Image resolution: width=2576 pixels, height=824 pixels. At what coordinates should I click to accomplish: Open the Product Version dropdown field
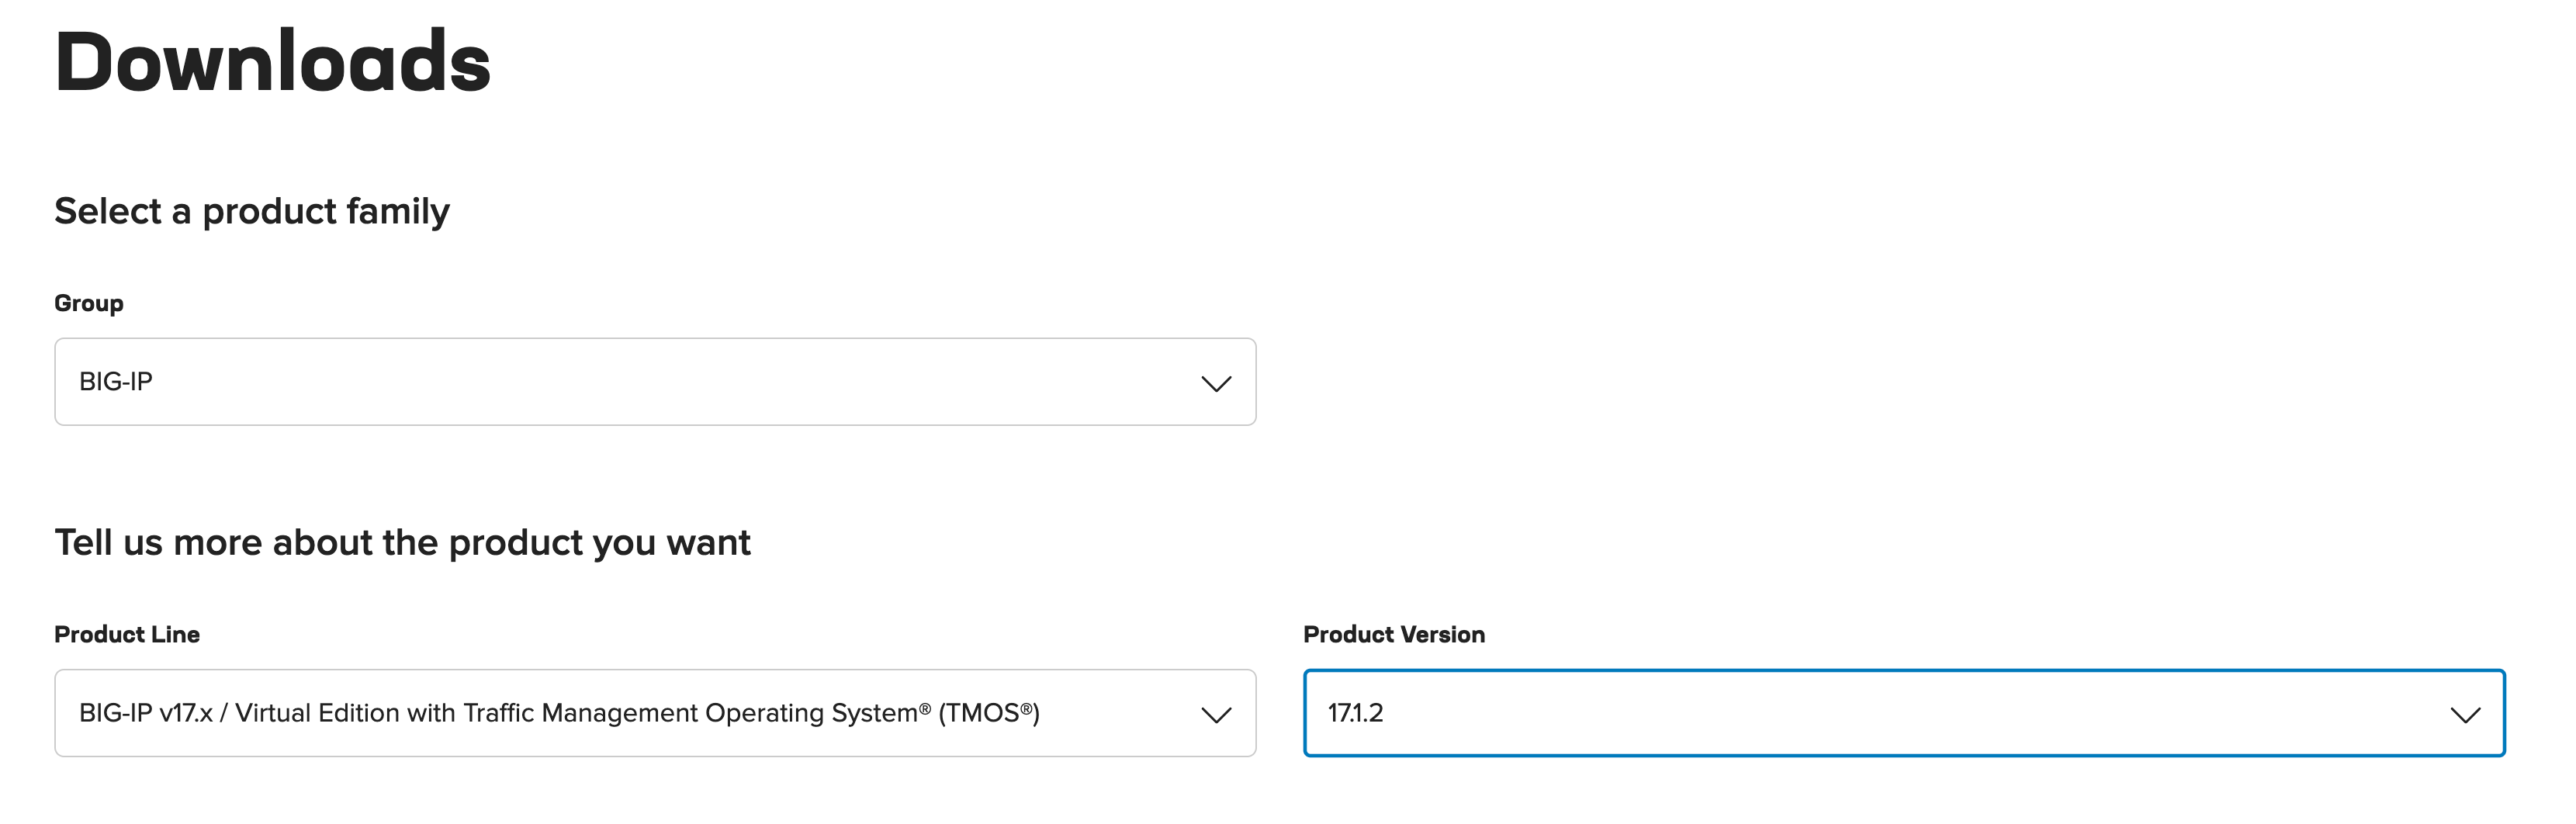coord(1904,713)
